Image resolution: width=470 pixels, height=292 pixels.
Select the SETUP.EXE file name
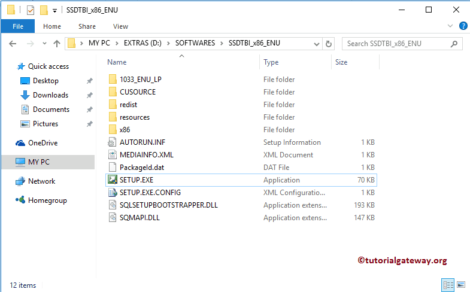click(137, 180)
